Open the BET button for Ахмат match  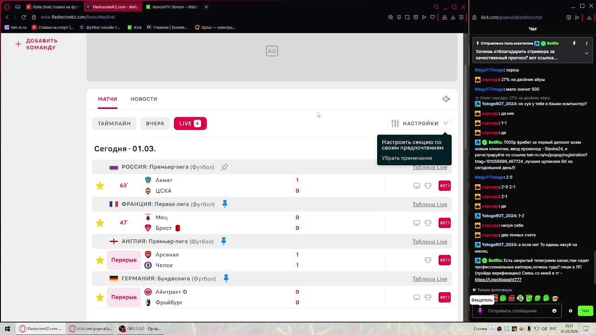tap(445, 186)
